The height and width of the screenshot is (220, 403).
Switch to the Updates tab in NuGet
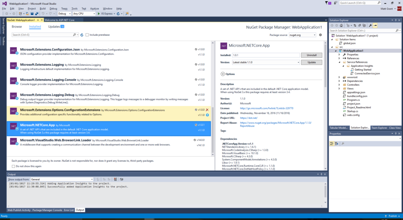pyautogui.click(x=56, y=27)
